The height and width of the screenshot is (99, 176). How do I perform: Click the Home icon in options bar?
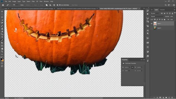(3, 5)
